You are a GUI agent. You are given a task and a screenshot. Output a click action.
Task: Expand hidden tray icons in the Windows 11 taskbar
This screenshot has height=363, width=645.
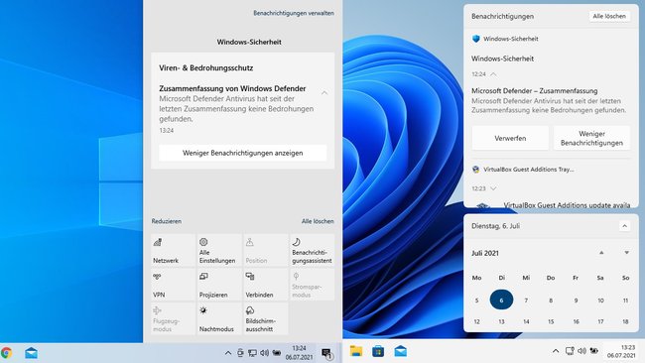click(556, 351)
